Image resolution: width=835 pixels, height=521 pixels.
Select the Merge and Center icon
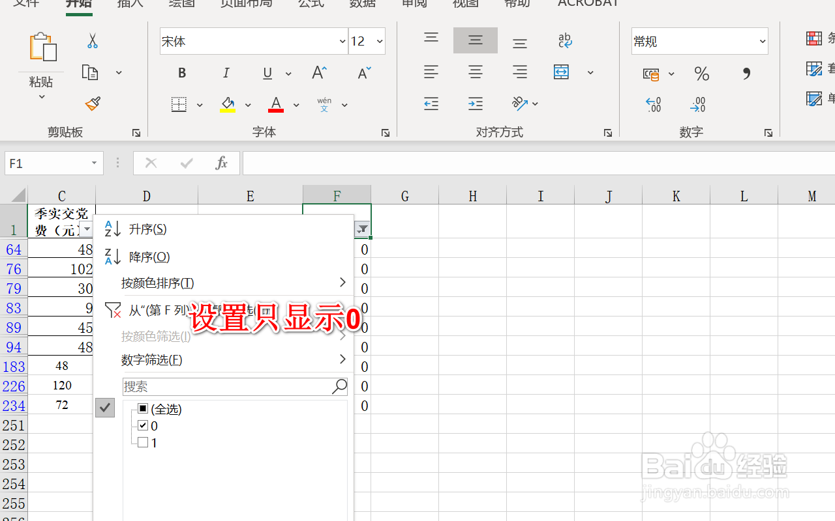point(561,73)
